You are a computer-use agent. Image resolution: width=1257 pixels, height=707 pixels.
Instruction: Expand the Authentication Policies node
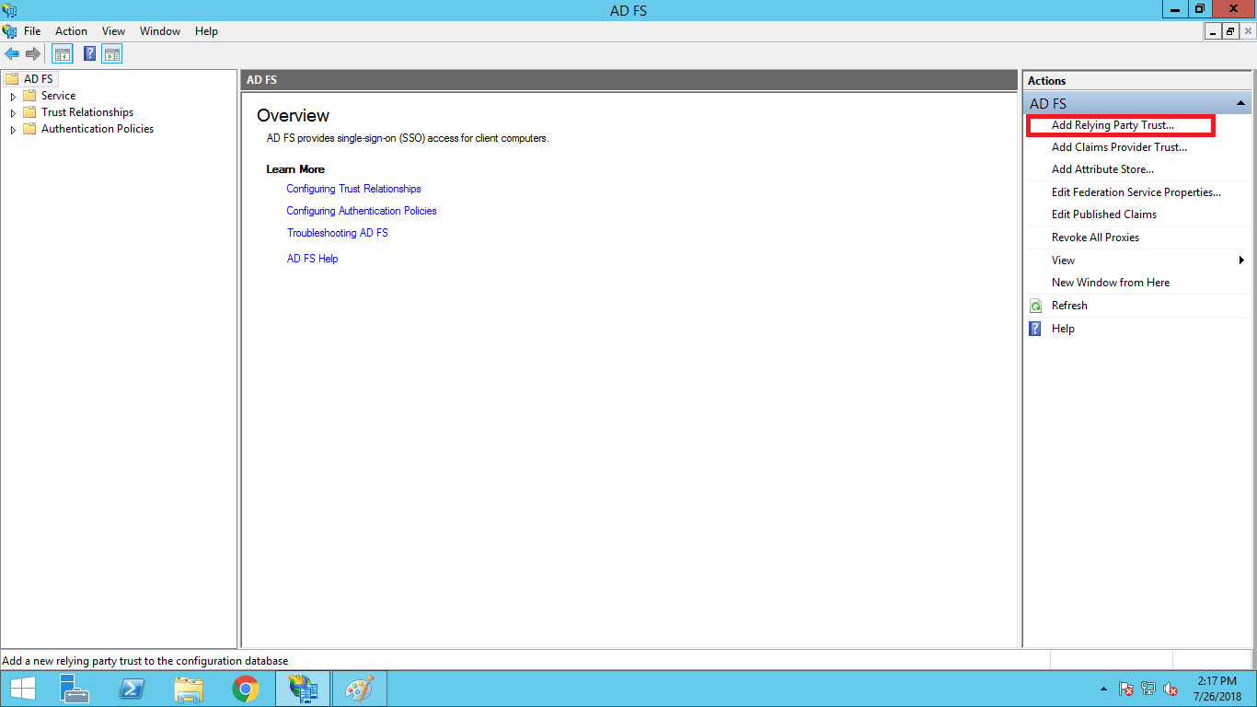[13, 130]
